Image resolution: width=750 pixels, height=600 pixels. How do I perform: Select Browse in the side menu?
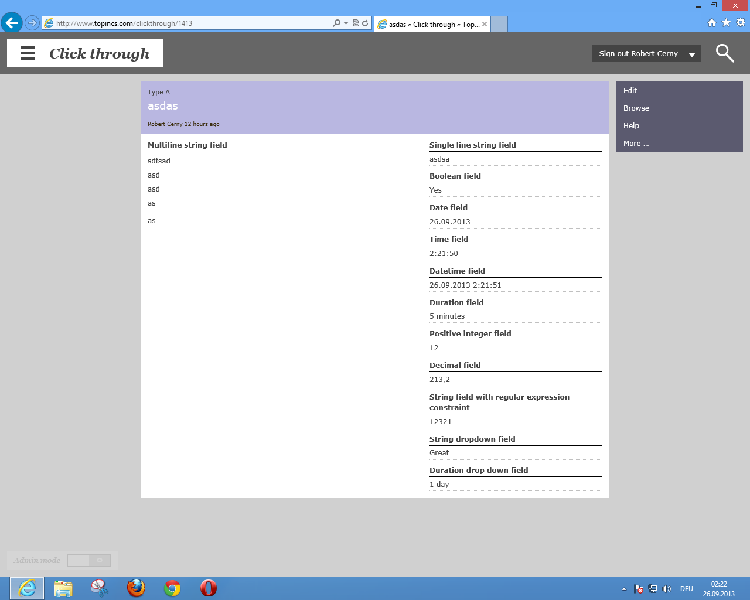(x=636, y=108)
